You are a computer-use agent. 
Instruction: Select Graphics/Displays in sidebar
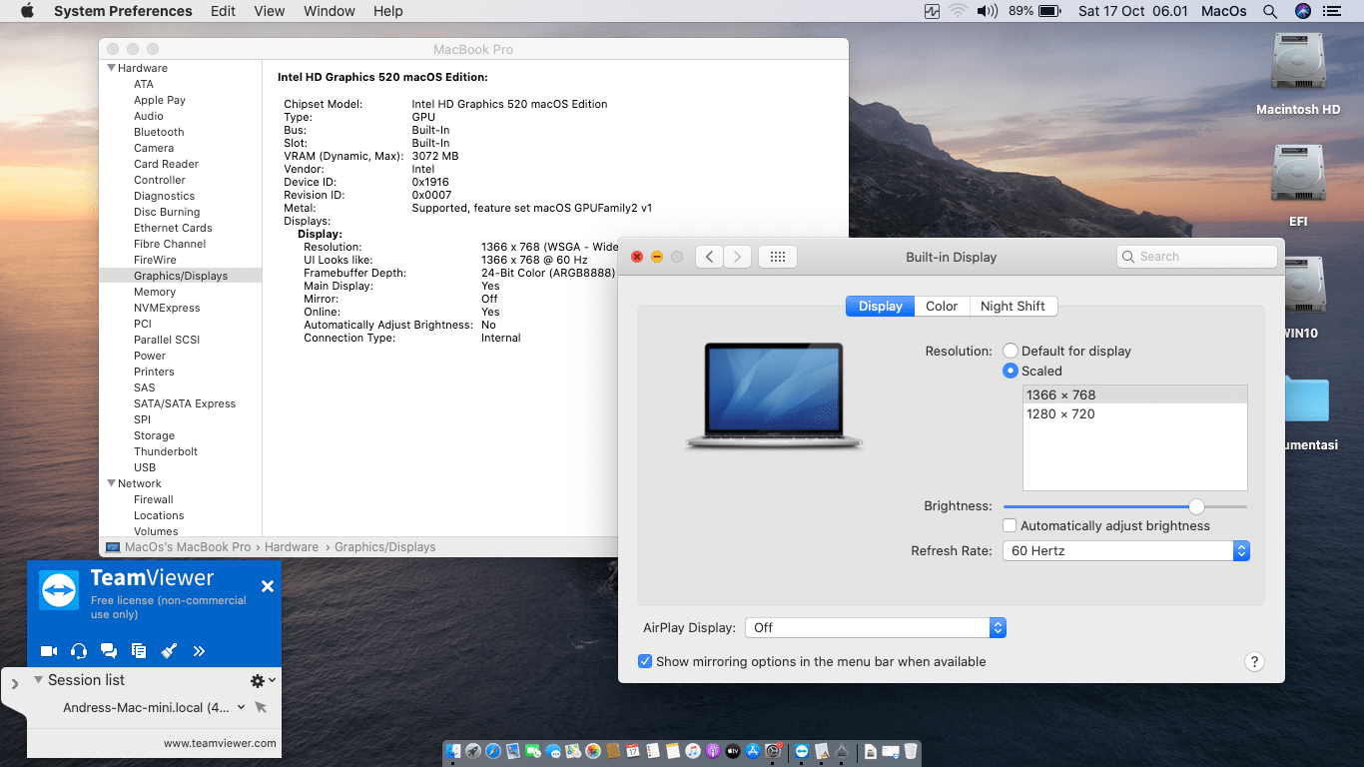pyautogui.click(x=181, y=276)
